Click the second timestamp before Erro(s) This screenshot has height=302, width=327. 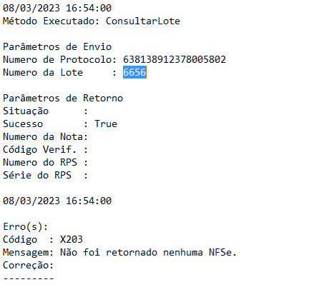[57, 201]
